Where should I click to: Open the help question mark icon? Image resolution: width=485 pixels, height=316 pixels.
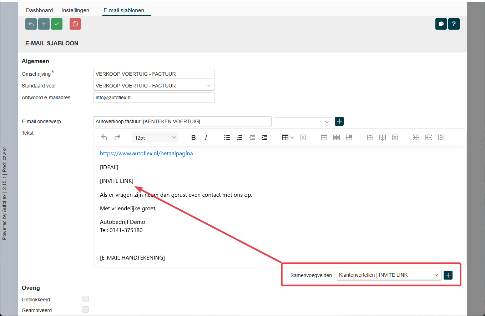pyautogui.click(x=454, y=24)
